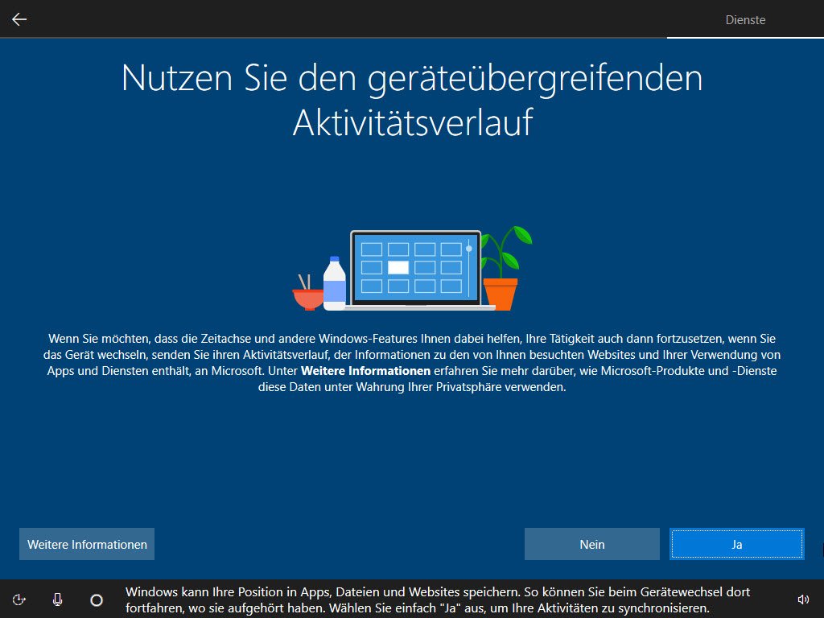The image size is (824, 618).
Task: Click the heading "Nutzen Sie den geräteübergreifenden Aktivitätsverlauf"
Action: 412,100
